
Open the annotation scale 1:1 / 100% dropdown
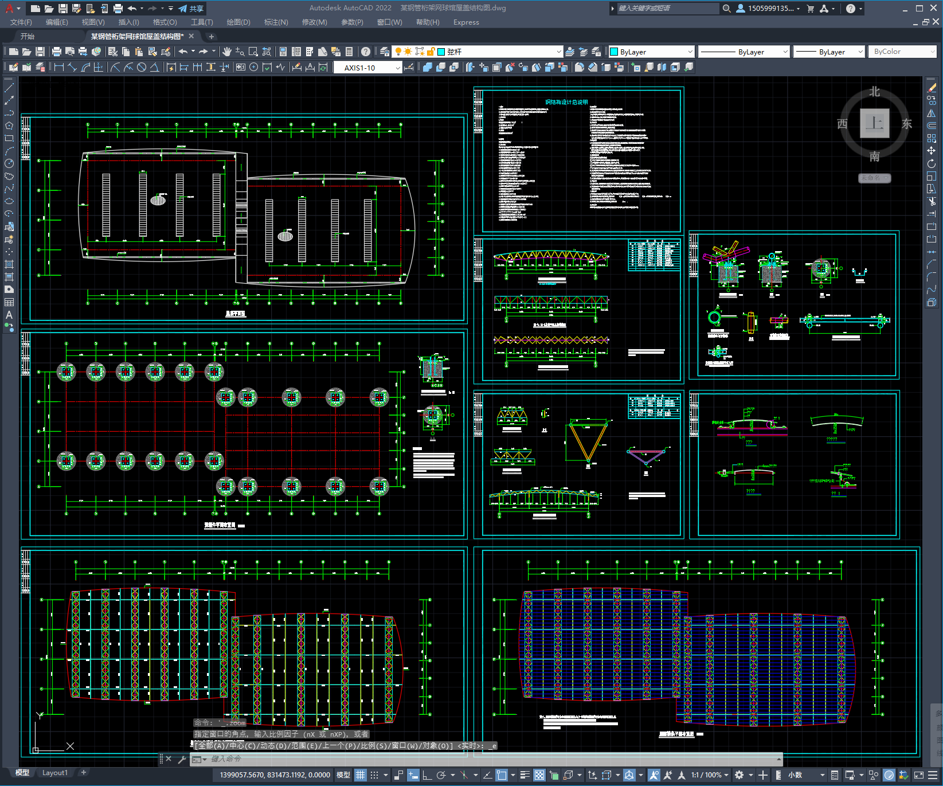pos(709,775)
